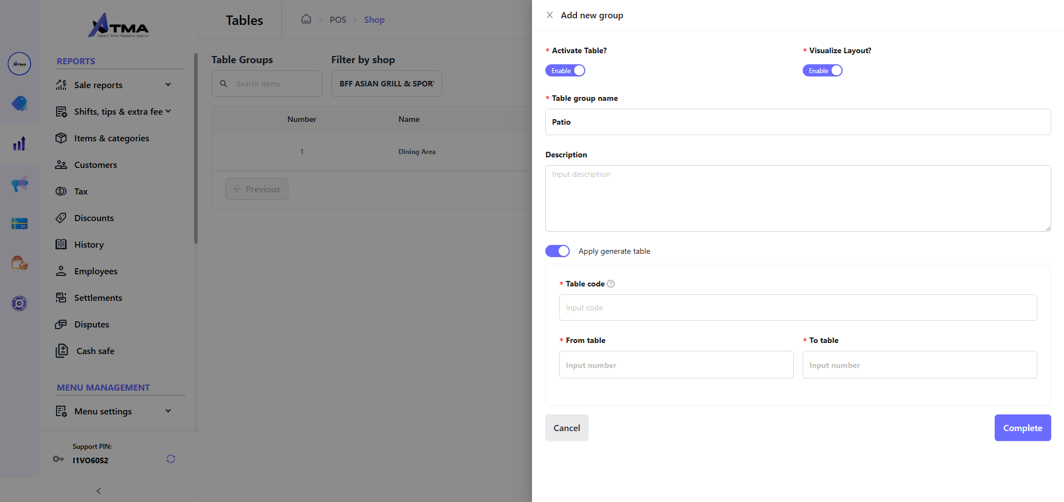Viewport: 1064px width, 502px height.
Task: Click the credit card icon in left rail
Action: 19,224
